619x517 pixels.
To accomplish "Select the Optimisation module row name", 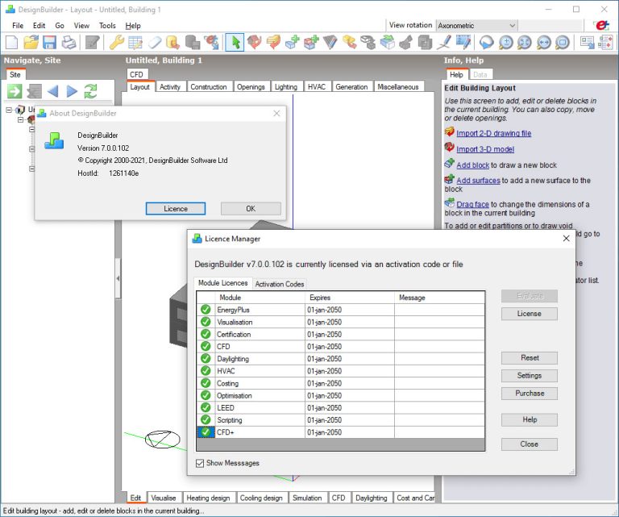I will (x=234, y=395).
